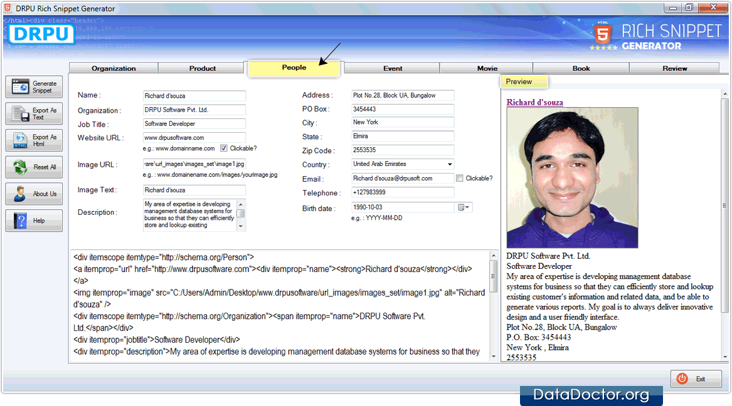Open the About Us dialog
The image size is (732, 406).
pyautogui.click(x=34, y=194)
